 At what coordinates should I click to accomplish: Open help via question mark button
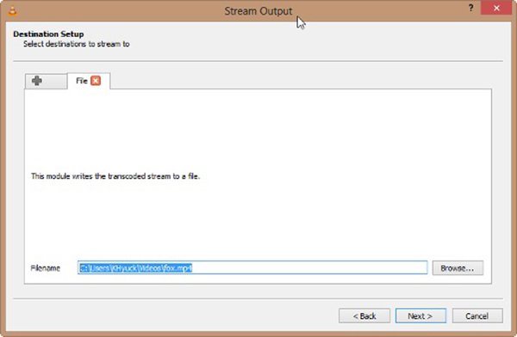470,9
